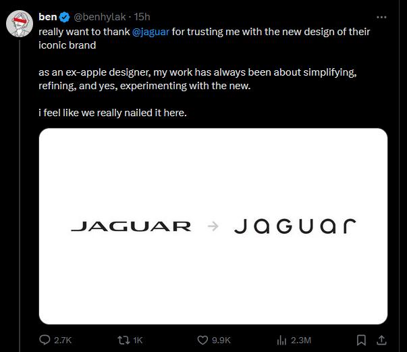Click the 1K repost count
Image resolution: width=407 pixels, height=352 pixels.
(x=138, y=341)
